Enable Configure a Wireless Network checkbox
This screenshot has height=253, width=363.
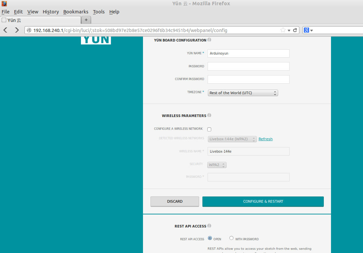tap(209, 129)
